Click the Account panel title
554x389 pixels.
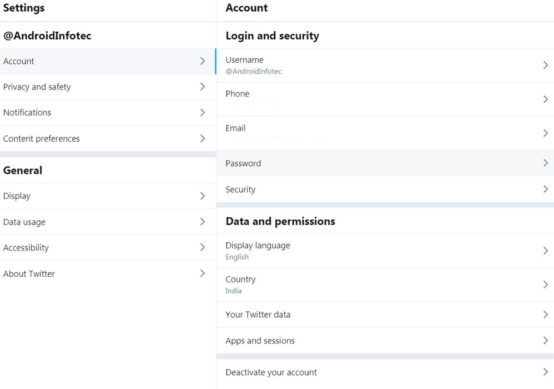(x=246, y=8)
